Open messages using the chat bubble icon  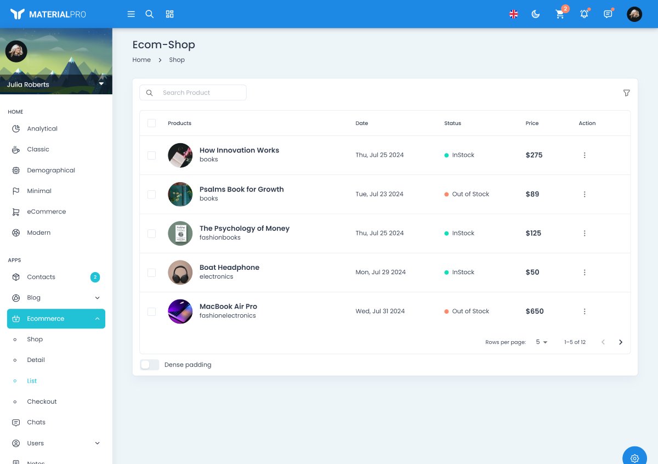pos(608,14)
